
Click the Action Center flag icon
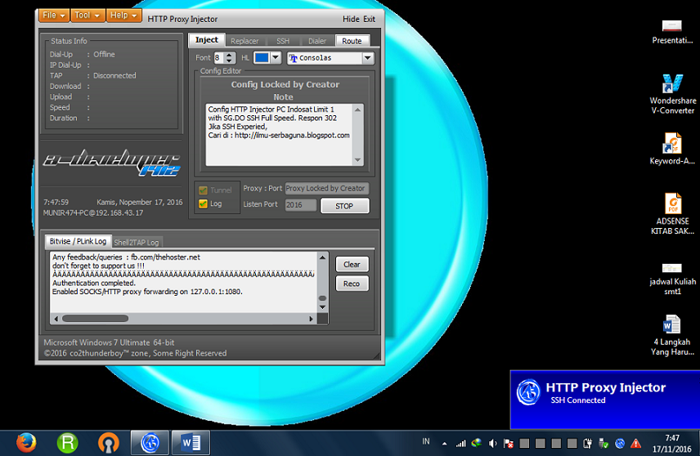click(x=509, y=444)
